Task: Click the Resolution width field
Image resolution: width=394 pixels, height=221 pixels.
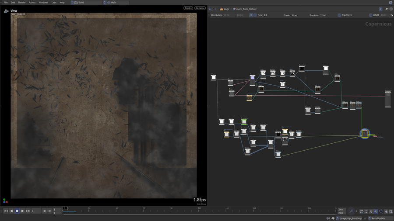Action: [229, 15]
